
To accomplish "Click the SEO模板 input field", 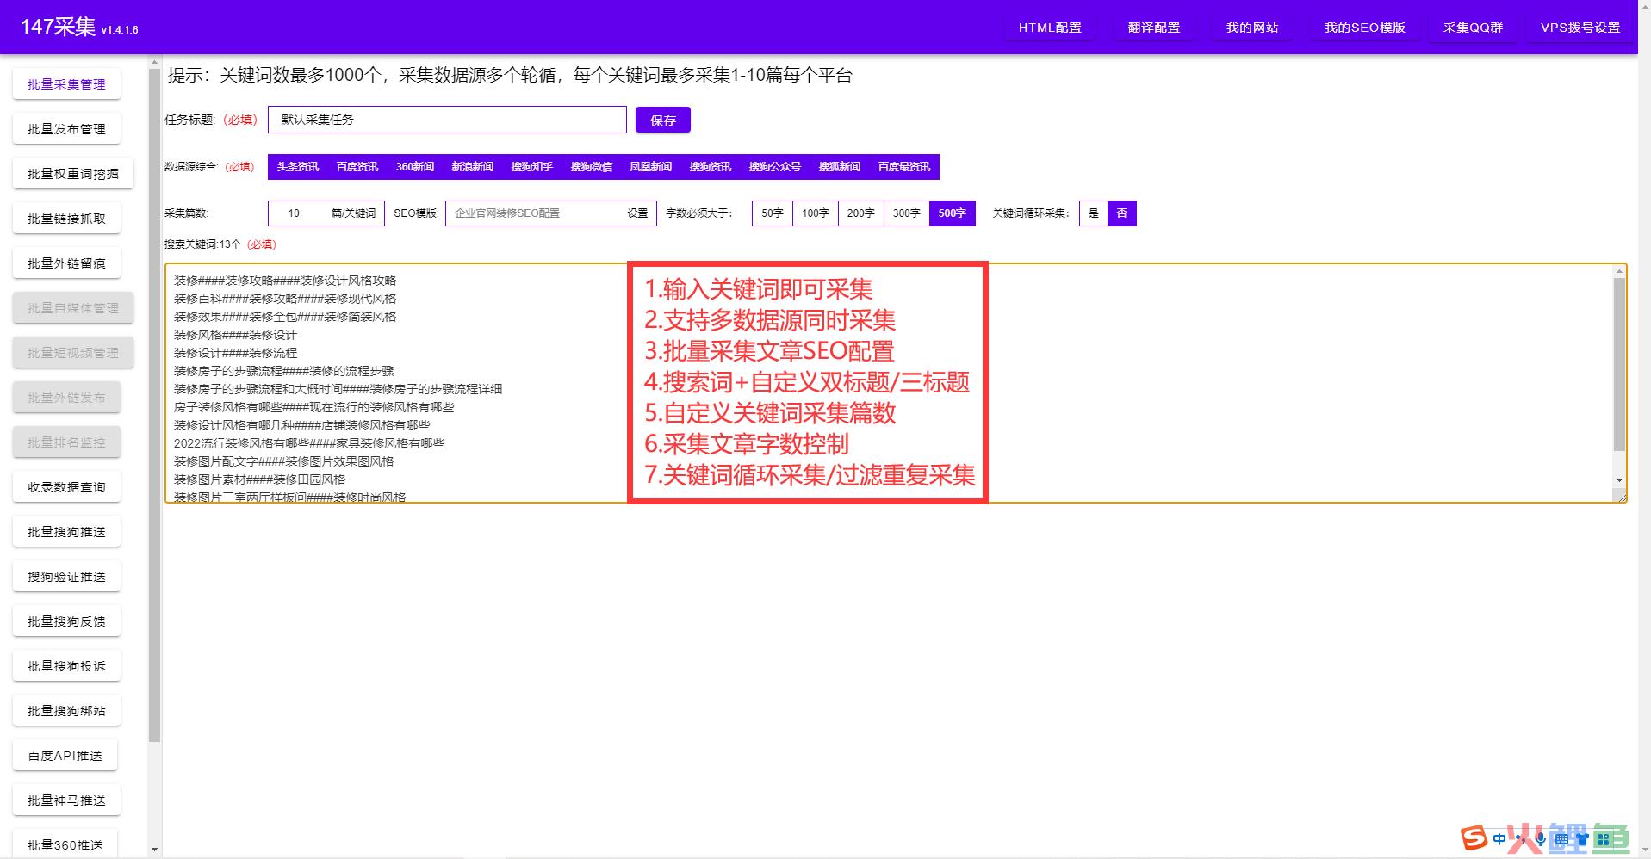I will pos(534,213).
